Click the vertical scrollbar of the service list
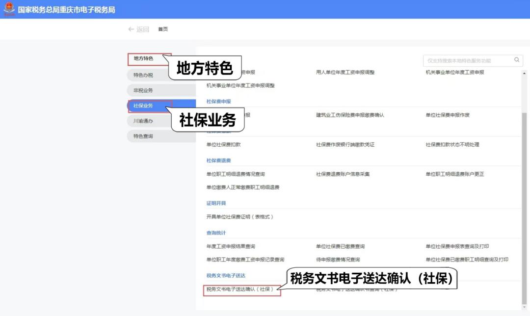This screenshot has height=316, width=530. pos(524,196)
